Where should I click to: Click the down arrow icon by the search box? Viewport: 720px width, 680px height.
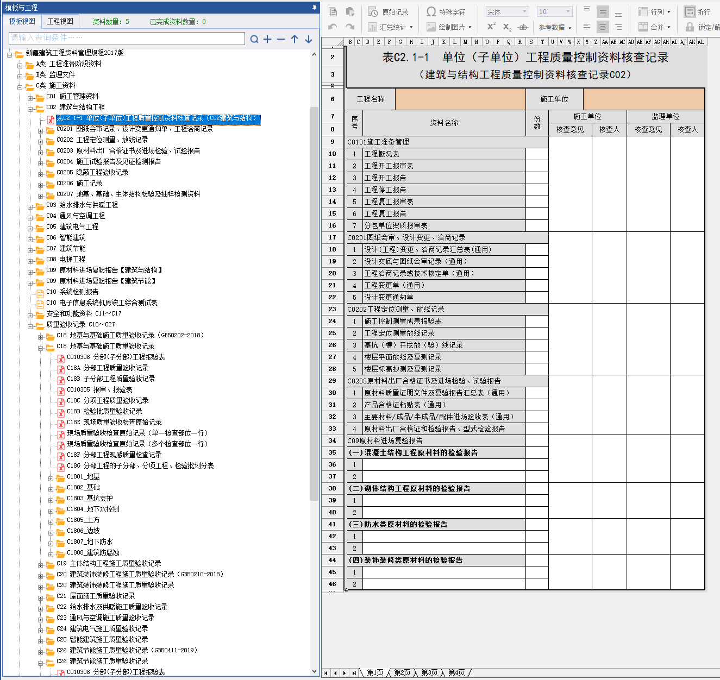click(309, 39)
